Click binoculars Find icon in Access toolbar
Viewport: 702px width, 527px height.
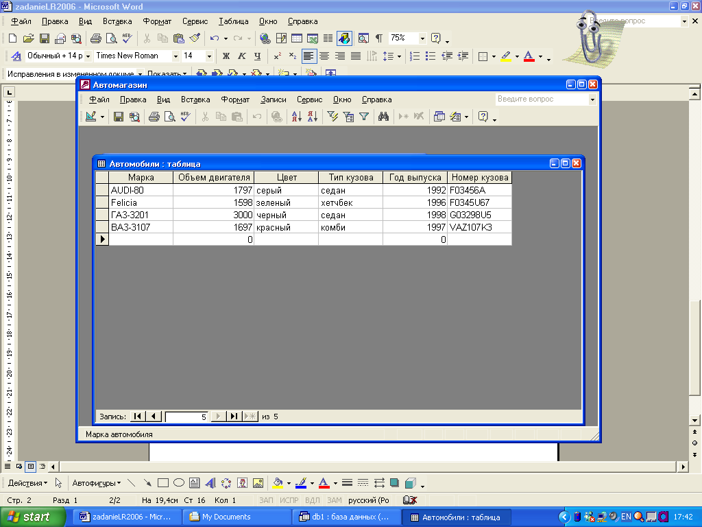tap(383, 117)
